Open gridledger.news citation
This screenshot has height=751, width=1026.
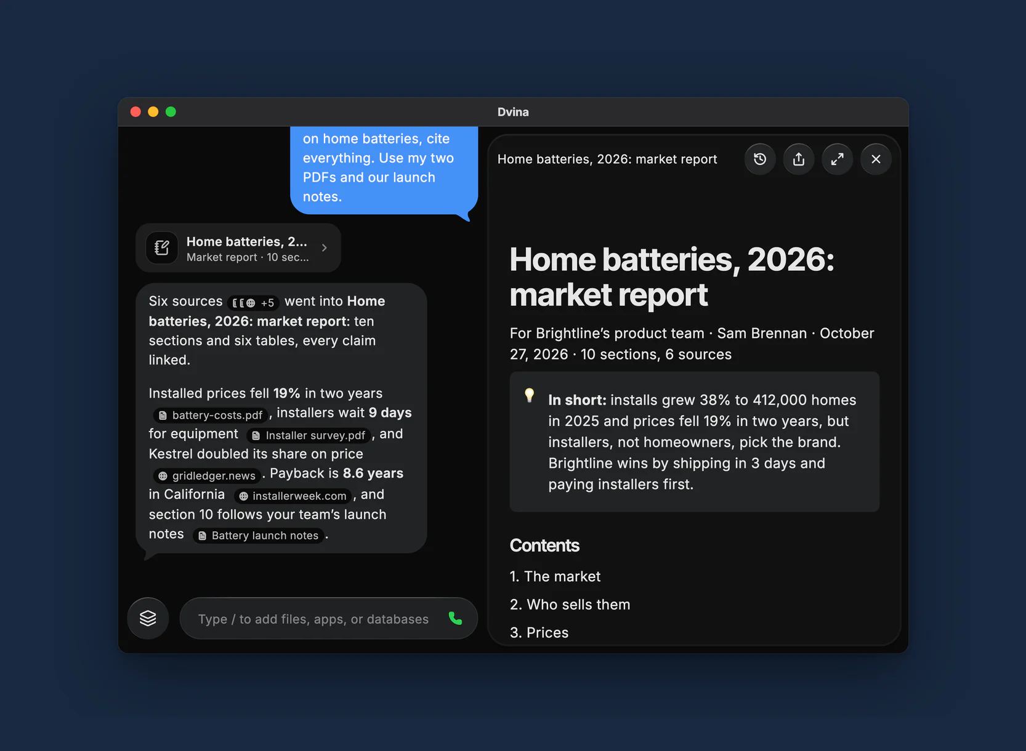click(x=207, y=476)
